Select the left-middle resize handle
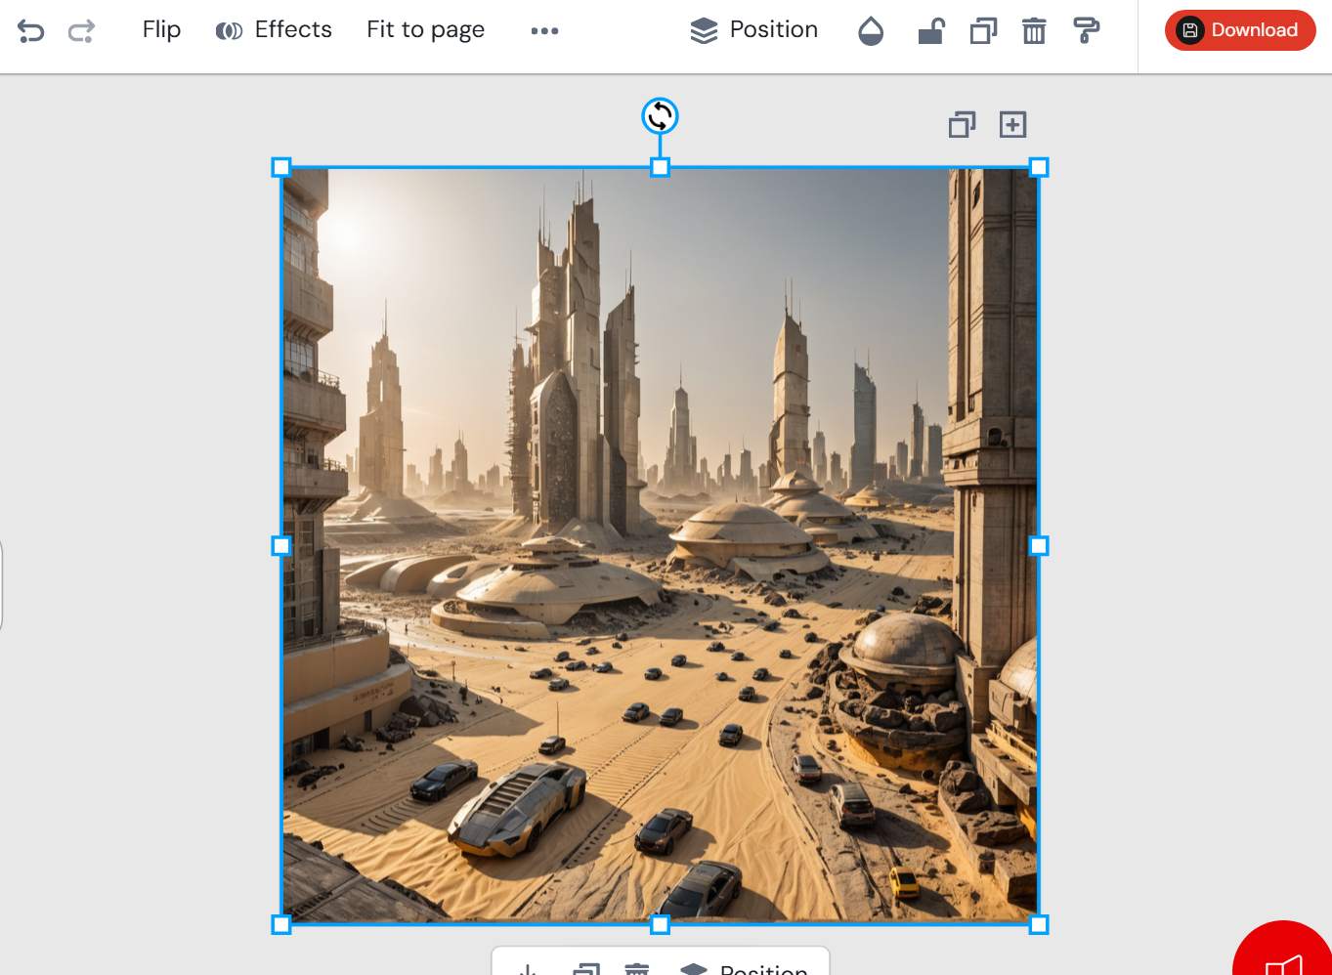Screen dimensions: 1332x975 click(x=281, y=545)
